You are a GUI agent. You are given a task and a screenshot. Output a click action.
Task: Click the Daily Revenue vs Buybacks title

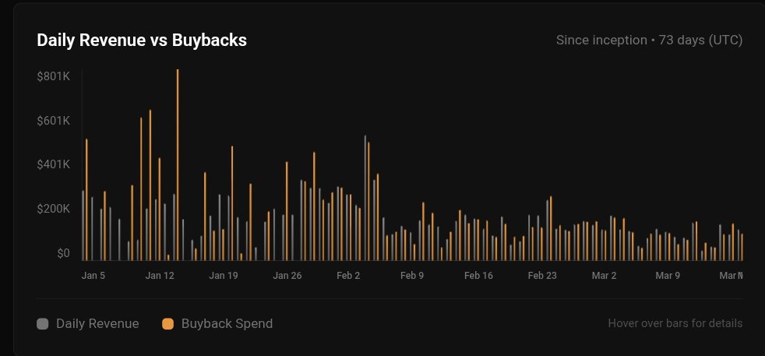(142, 41)
